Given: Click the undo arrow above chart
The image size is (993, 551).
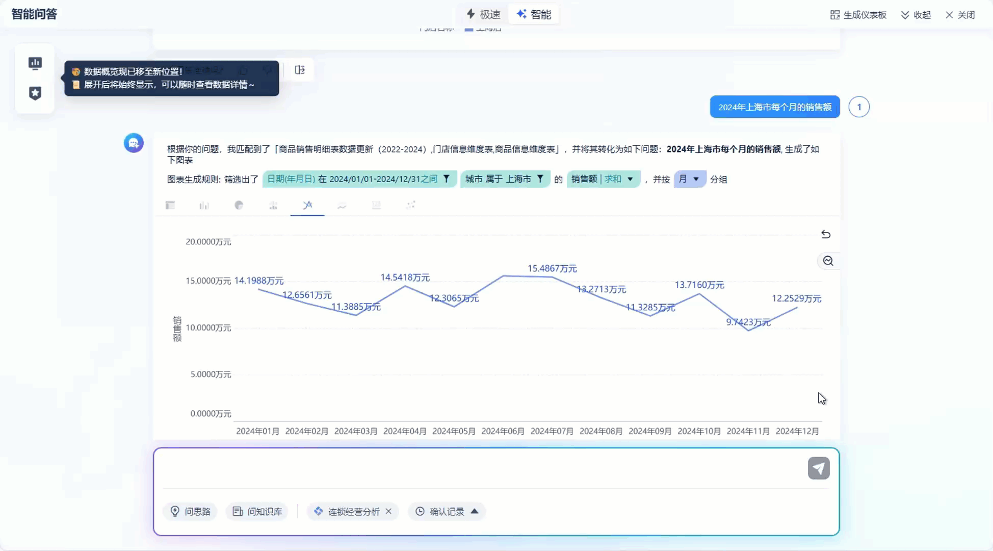Looking at the screenshot, I should point(826,234).
